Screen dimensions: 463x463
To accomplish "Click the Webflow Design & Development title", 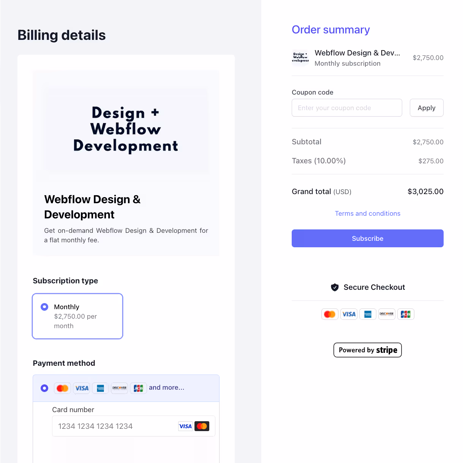I will pos(92,207).
